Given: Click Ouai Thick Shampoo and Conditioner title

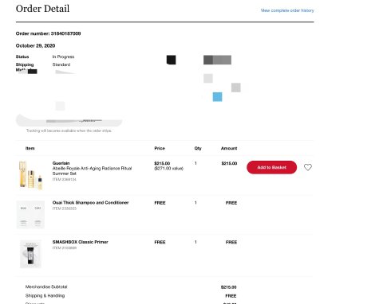Looking at the screenshot, I should (x=90, y=203).
